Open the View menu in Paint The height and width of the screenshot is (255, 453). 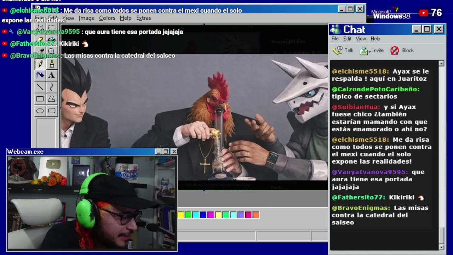pyautogui.click(x=68, y=18)
